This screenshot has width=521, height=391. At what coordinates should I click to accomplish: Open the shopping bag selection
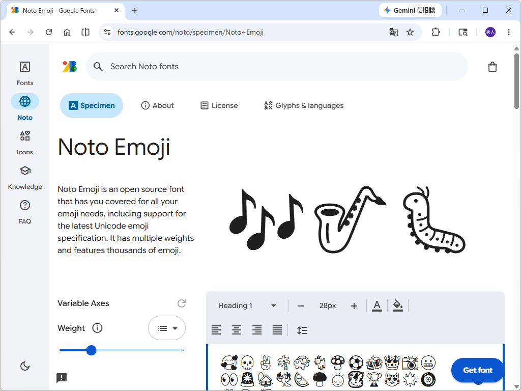click(x=493, y=67)
